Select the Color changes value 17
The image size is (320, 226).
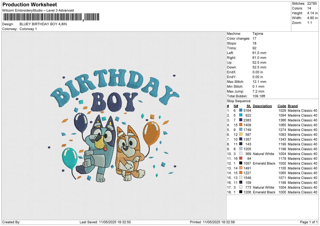254,38
